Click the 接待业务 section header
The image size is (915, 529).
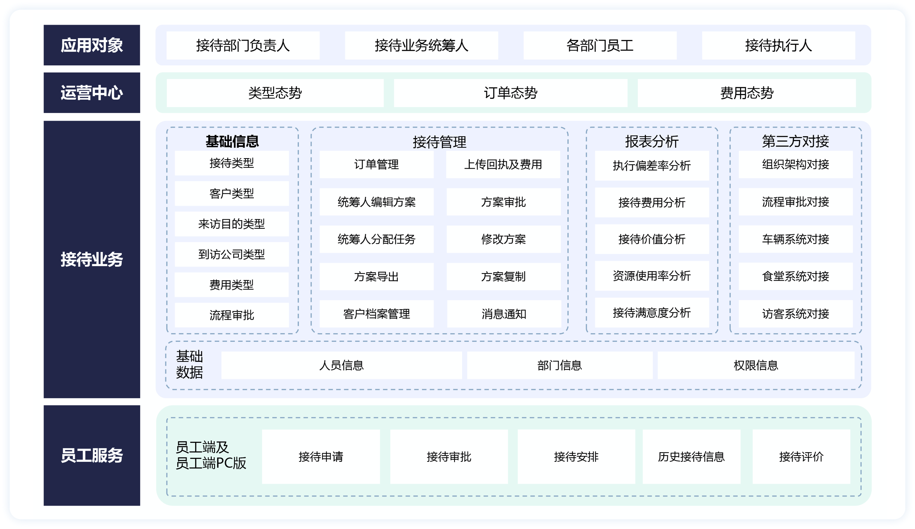pos(92,259)
